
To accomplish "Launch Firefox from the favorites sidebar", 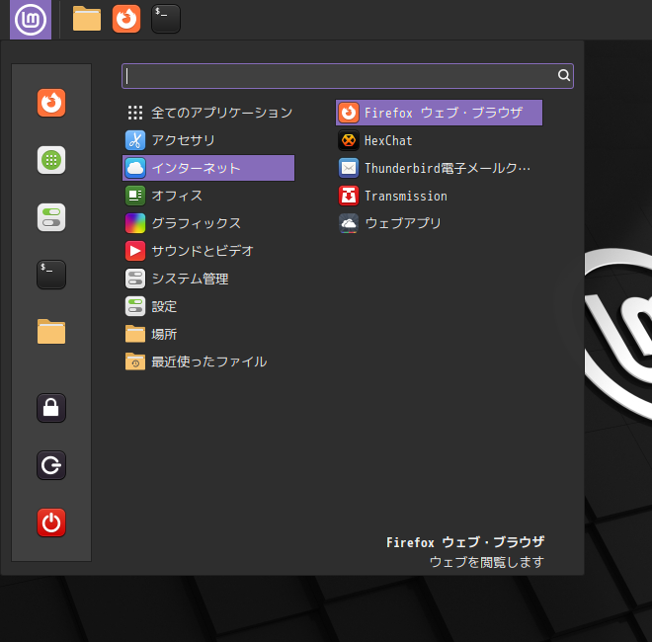I will click(x=51, y=103).
